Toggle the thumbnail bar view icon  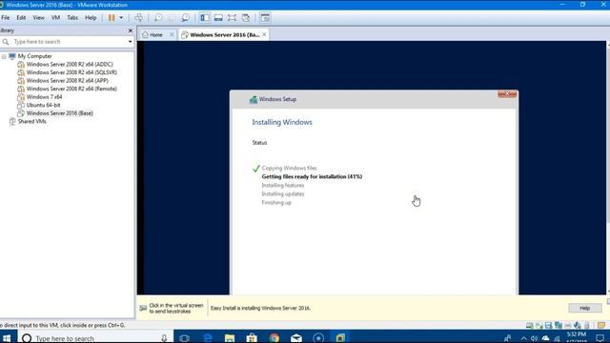tap(218, 18)
